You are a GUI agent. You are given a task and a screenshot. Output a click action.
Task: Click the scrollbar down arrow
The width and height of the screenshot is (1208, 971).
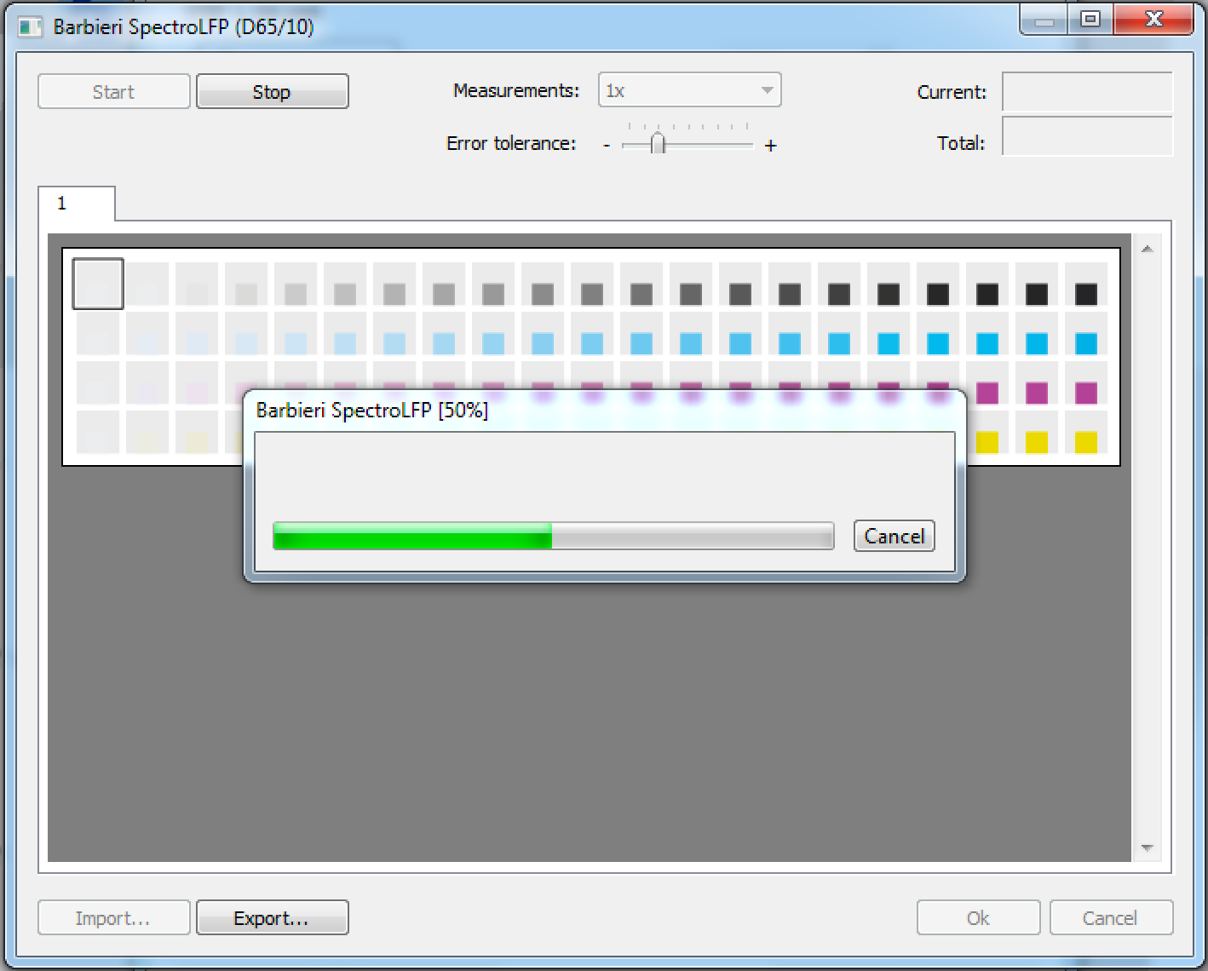pos(1147,847)
